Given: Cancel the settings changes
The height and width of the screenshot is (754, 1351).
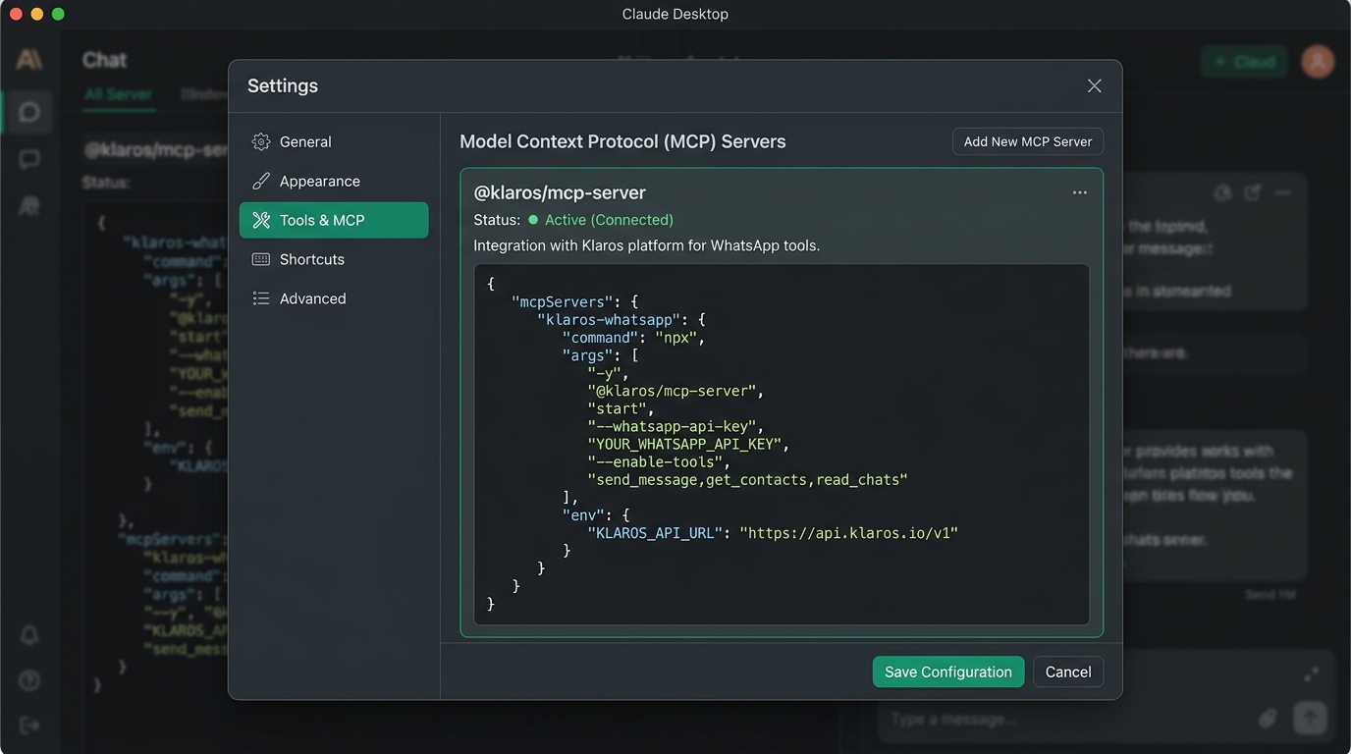Looking at the screenshot, I should click(1068, 672).
